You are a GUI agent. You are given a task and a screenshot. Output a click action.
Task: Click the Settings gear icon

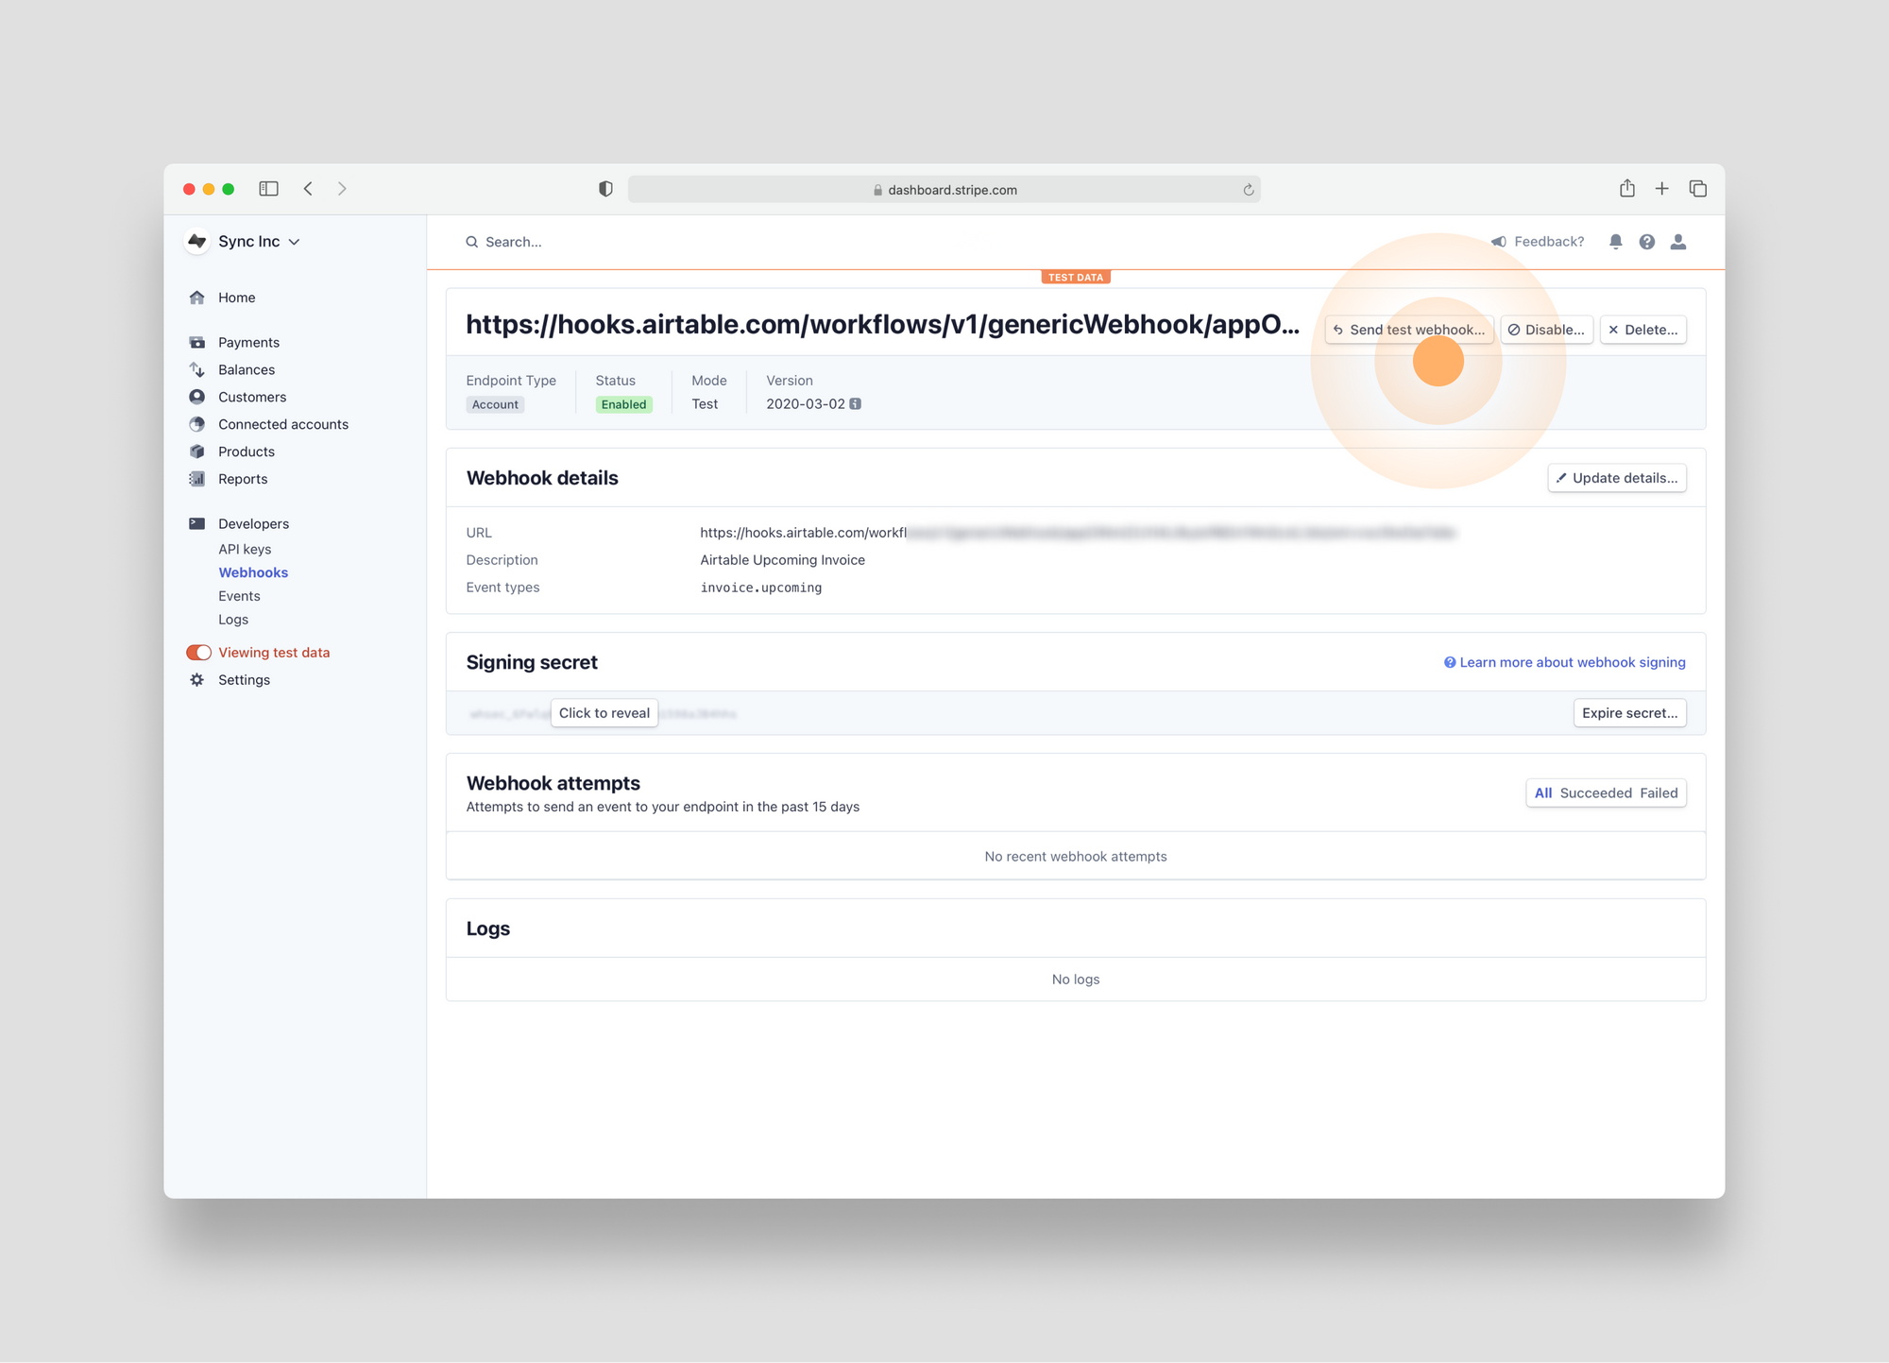point(196,679)
